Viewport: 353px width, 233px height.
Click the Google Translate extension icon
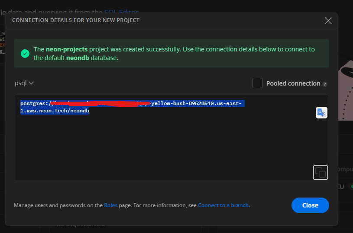pyautogui.click(x=321, y=112)
